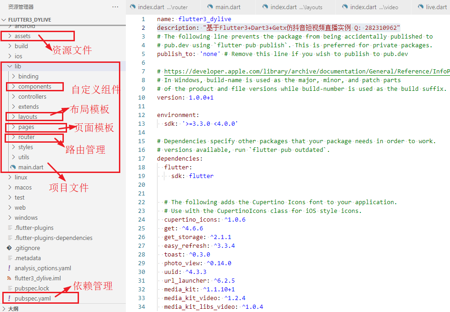The width and height of the screenshot is (450, 312).
Task: Expand the build folder
Action: (10, 46)
